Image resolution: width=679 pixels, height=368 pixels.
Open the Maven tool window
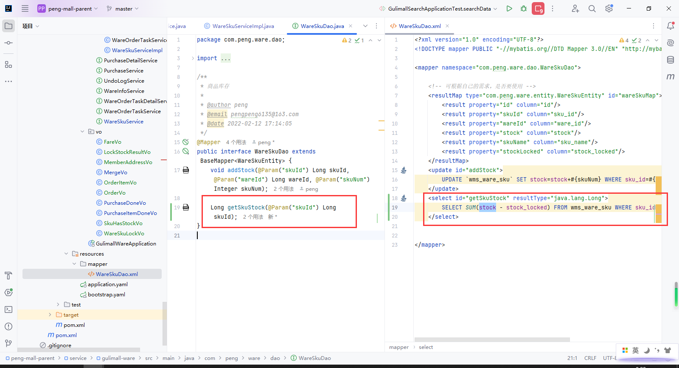coord(671,77)
